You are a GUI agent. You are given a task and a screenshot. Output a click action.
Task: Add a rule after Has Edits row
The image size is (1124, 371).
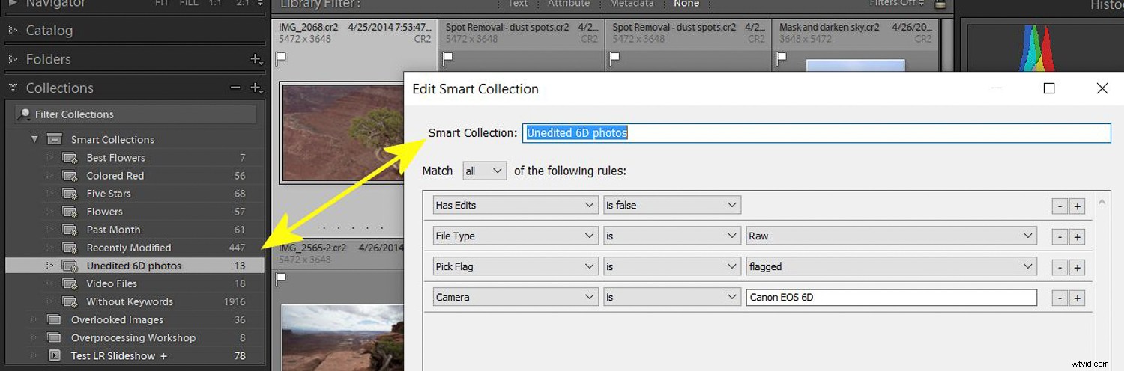tap(1078, 206)
